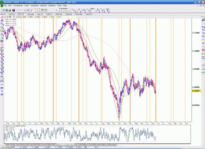
Task: Select the arrow pointer tool
Action: pyautogui.click(x=2, y=91)
